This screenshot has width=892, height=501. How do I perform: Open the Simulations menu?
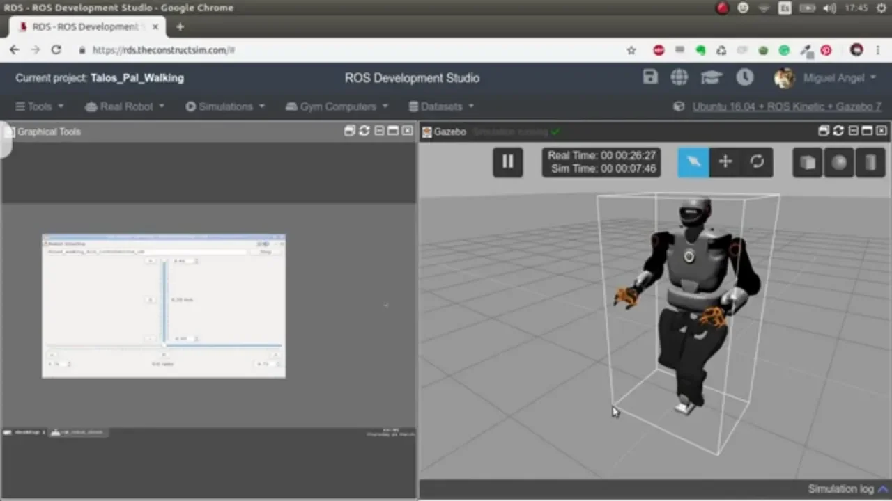coord(225,106)
